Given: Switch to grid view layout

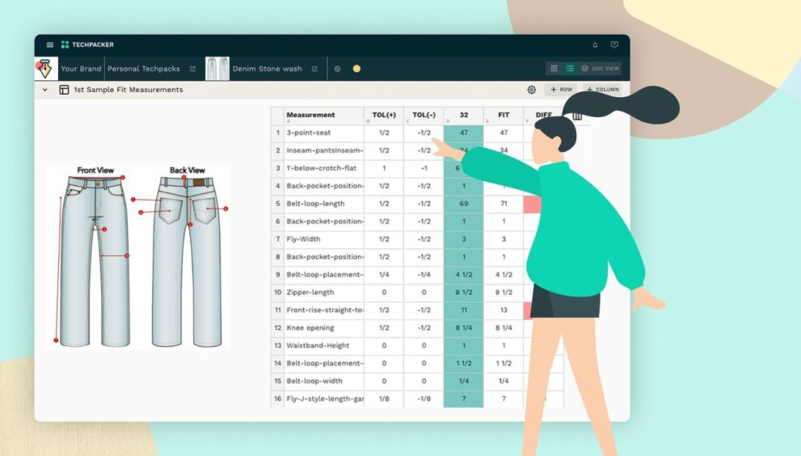Looking at the screenshot, I should tap(554, 69).
